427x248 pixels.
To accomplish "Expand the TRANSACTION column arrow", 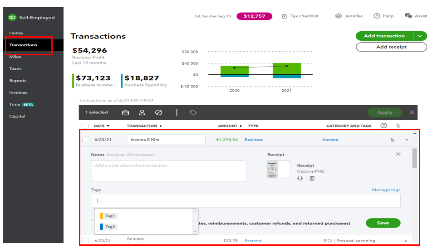I will pyautogui.click(x=161, y=126).
